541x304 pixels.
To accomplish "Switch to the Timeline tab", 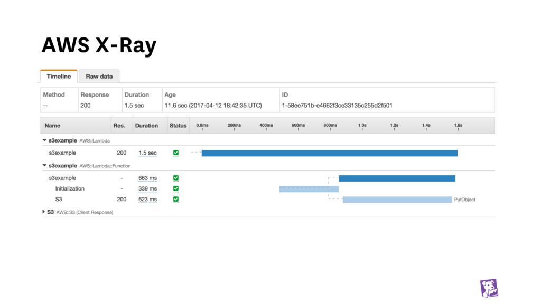I will pos(59,76).
